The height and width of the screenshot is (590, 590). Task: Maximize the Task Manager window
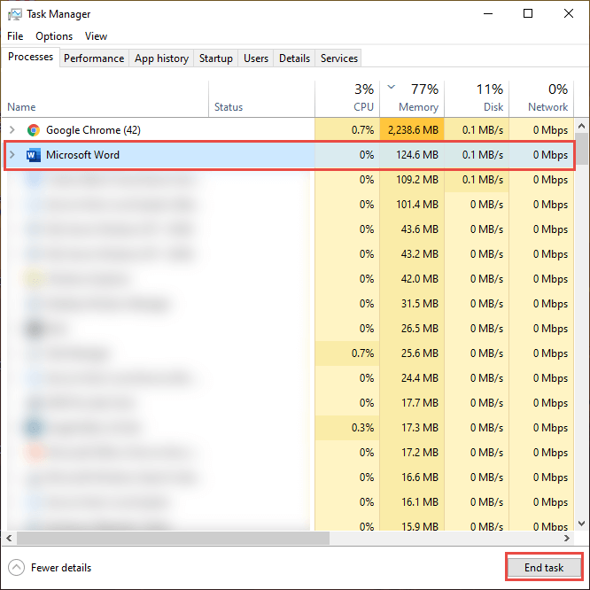[528, 14]
